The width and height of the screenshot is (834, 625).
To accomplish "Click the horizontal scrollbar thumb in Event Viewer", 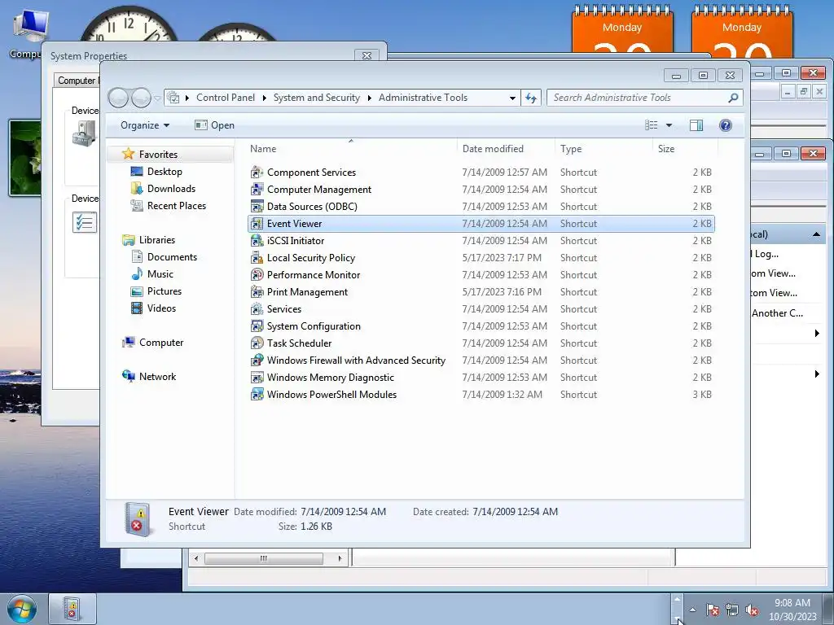I will (x=264, y=558).
